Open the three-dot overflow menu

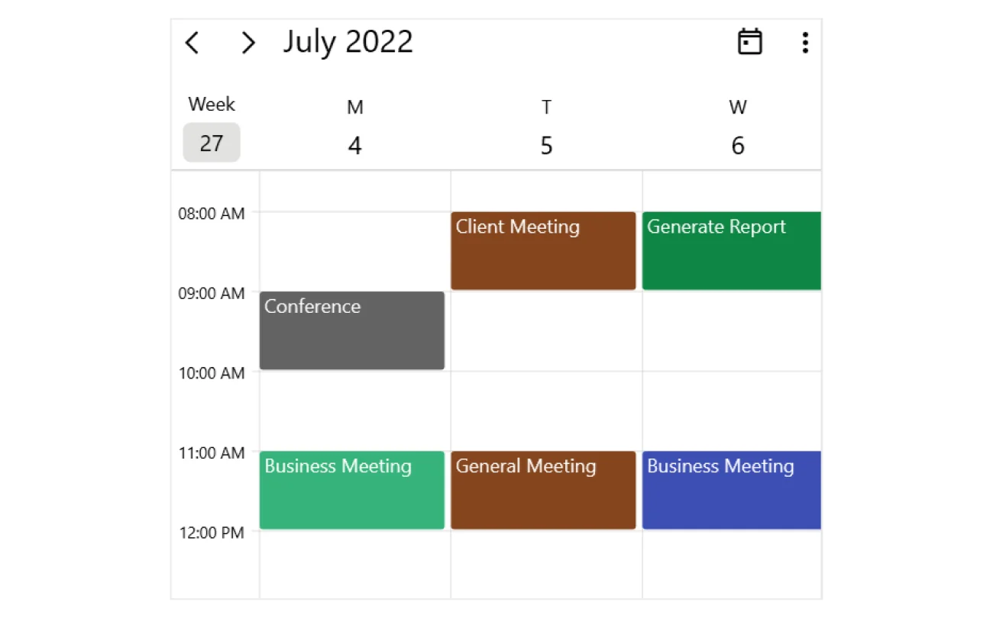point(804,43)
